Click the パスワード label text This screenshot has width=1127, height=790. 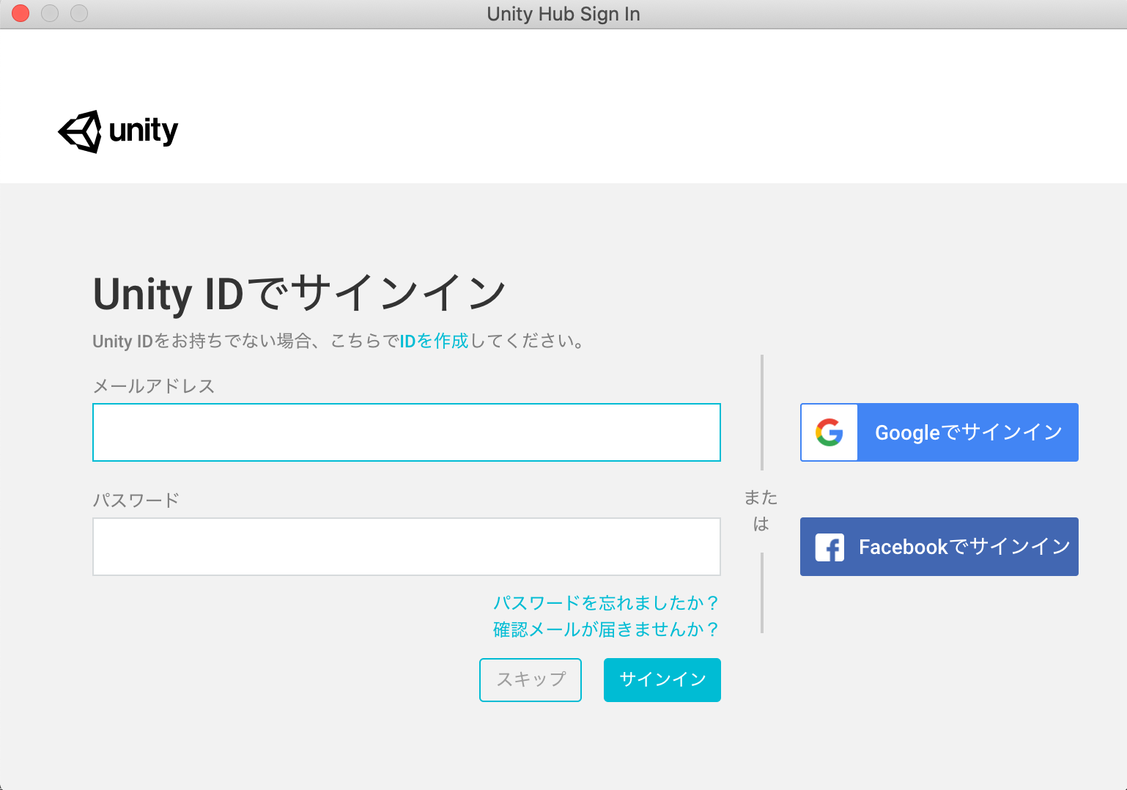click(x=136, y=501)
